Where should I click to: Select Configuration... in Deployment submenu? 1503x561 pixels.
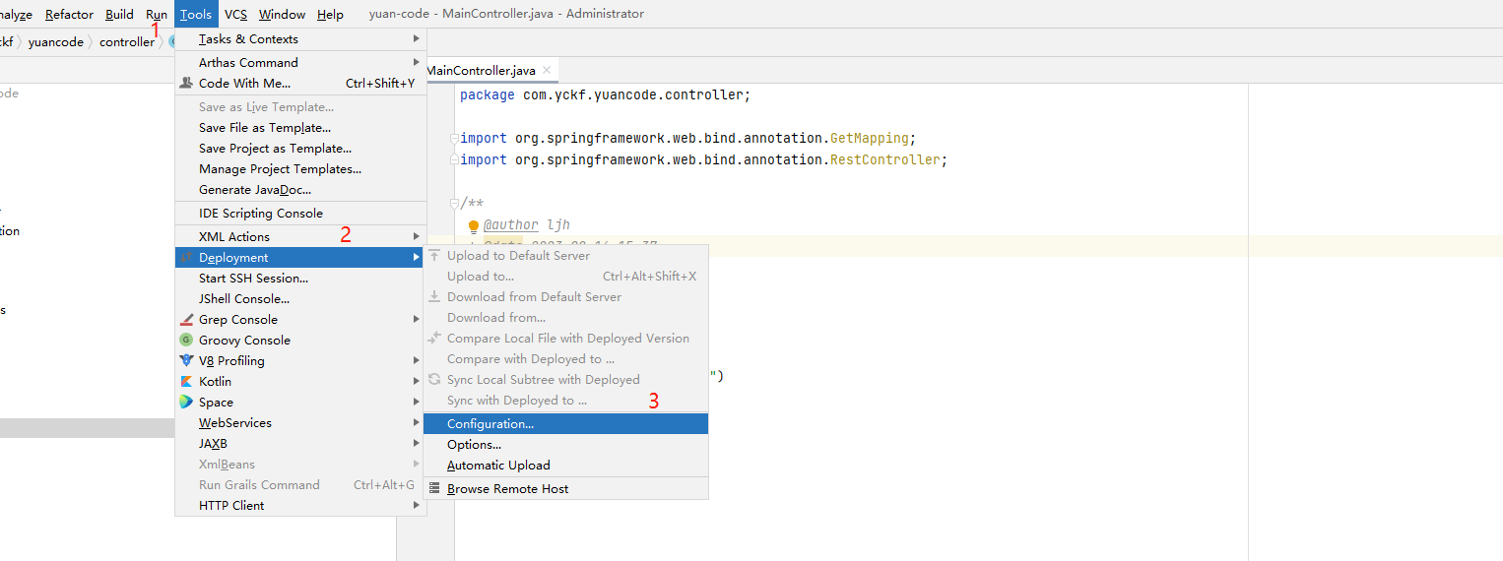click(565, 424)
